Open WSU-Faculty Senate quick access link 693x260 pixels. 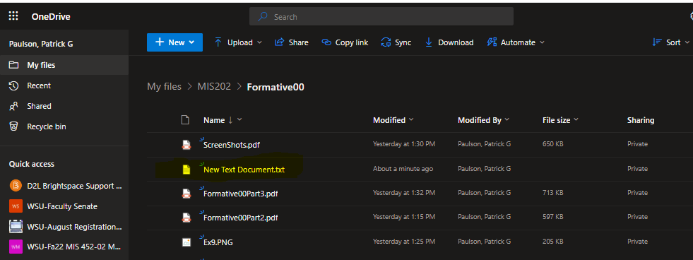62,206
